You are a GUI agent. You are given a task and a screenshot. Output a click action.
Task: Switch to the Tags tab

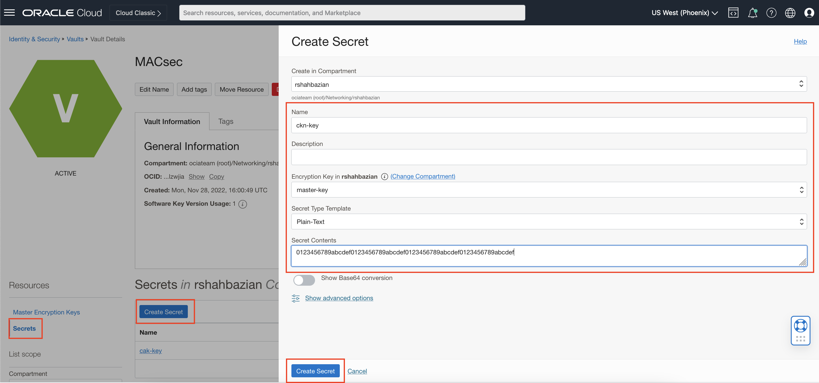226,121
